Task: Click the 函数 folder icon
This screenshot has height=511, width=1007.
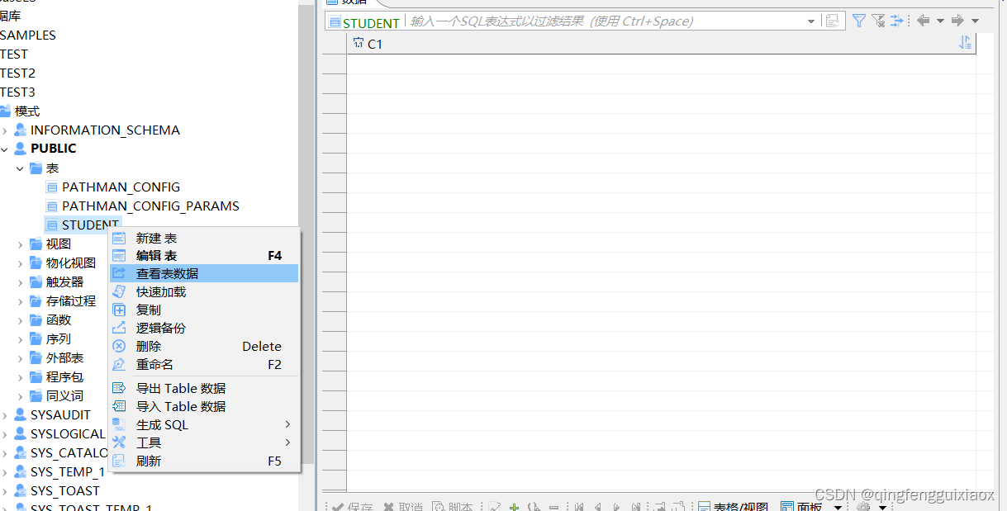Action: click(x=36, y=320)
